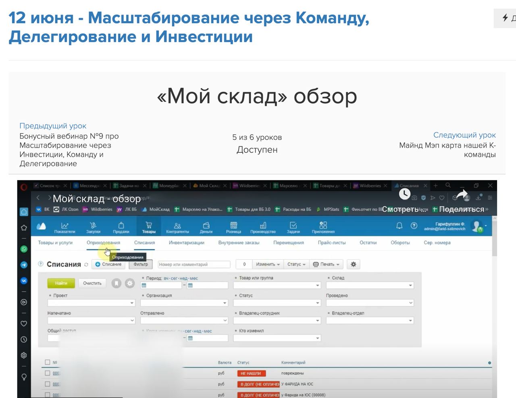The image size is (516, 398).
Task: Switch to Обороты tab
Action: pos(400,243)
